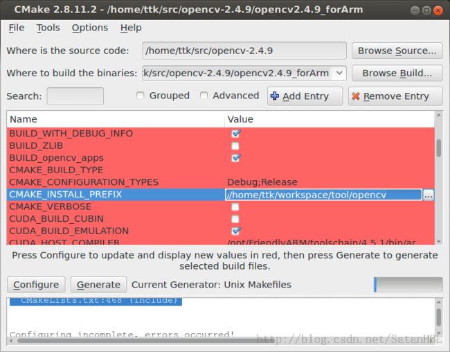Enable the Advanced checkbox
Image resolution: width=450 pixels, height=352 pixels.
point(204,96)
